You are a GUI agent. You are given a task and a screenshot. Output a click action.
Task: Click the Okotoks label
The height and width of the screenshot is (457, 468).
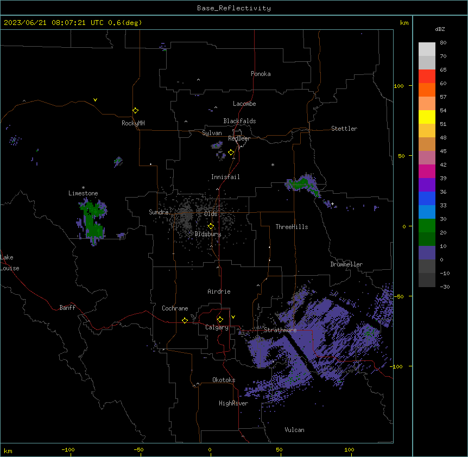[x=224, y=380]
